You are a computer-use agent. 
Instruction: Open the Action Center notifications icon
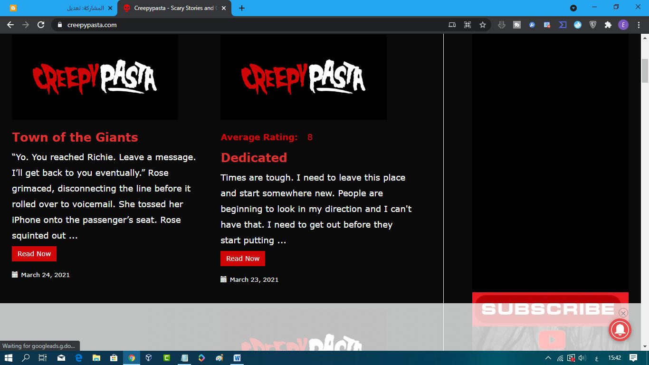(x=633, y=358)
